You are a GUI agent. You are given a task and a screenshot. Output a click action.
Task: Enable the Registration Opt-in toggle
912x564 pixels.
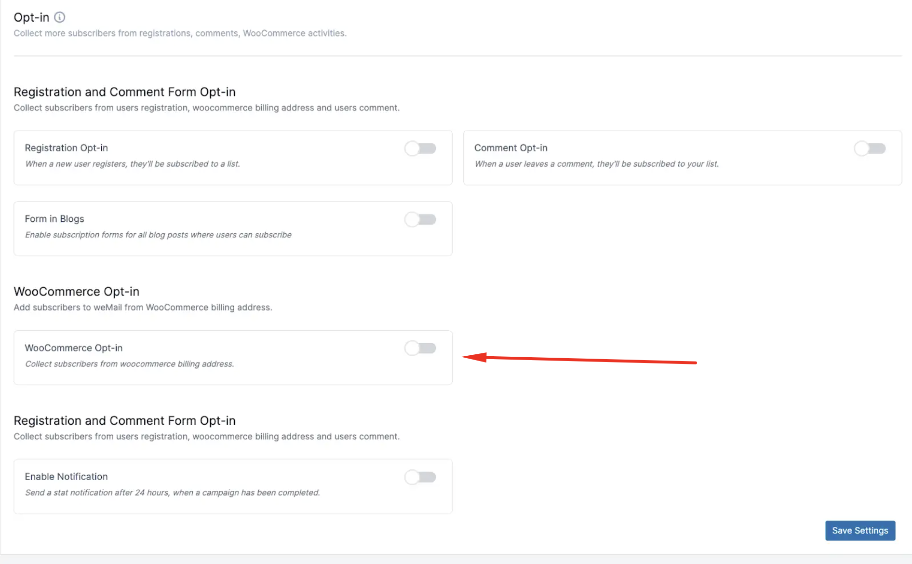tap(420, 148)
